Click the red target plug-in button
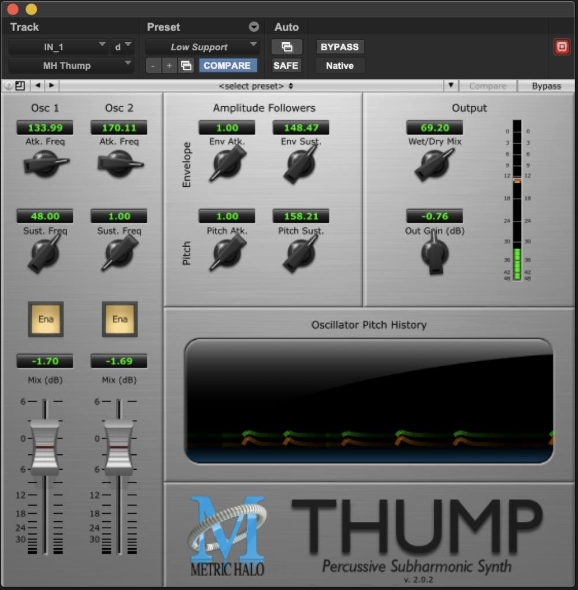 tap(562, 47)
